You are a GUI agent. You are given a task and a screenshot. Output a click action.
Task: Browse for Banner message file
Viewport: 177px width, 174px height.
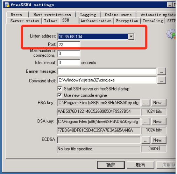tap(162, 71)
